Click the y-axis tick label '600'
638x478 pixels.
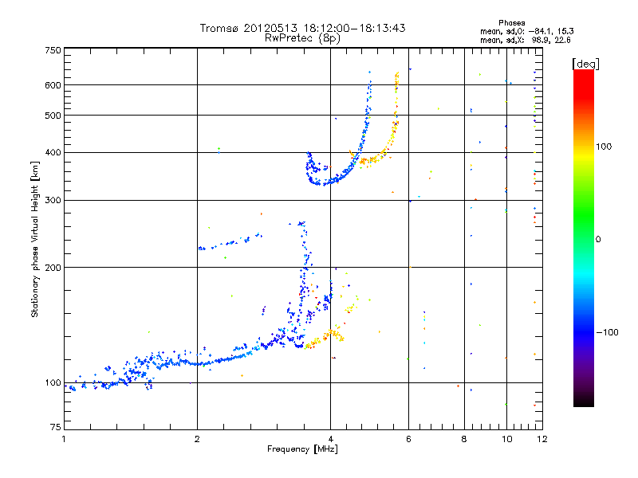(53, 85)
